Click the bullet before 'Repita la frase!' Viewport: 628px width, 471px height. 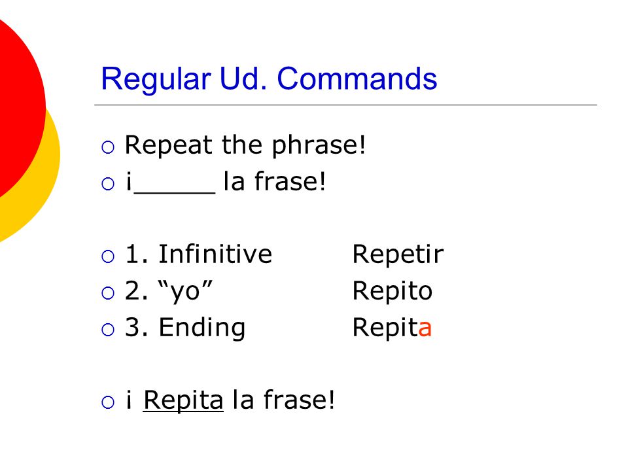point(108,402)
